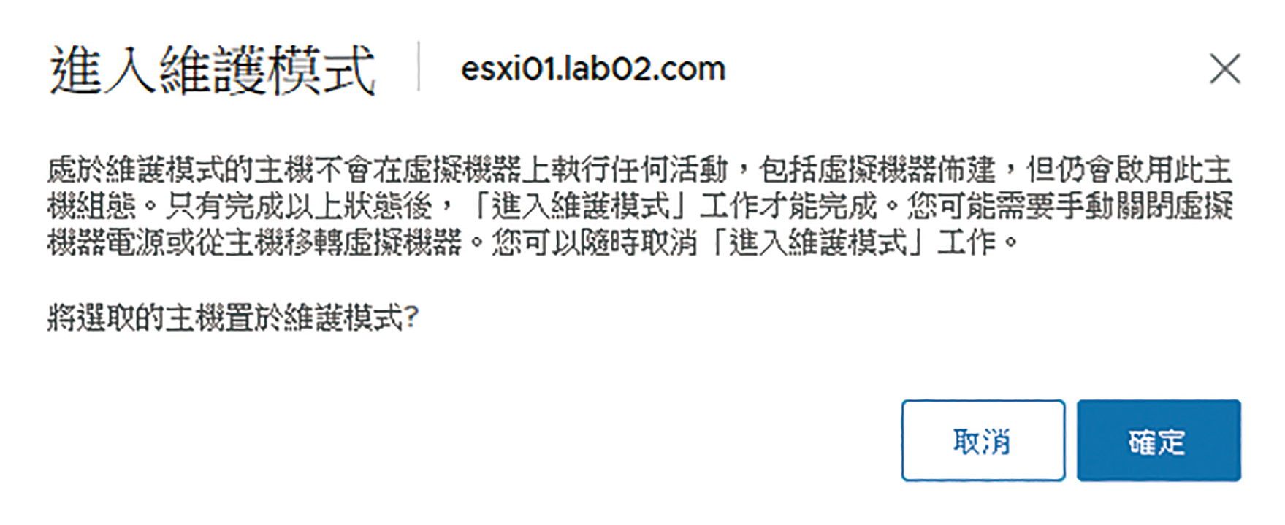This screenshot has height=525, width=1285.
Task: Click the phrase 但仍會啟用此主 ending line one
Action: 1129,170
